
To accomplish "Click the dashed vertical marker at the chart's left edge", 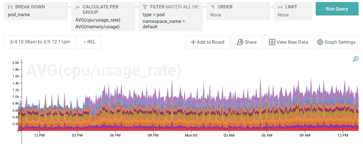I will click(x=22, y=101).
